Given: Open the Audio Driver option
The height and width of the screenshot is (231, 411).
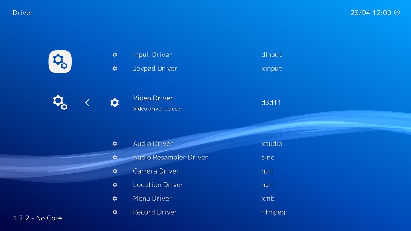Looking at the screenshot, I should 153,144.
